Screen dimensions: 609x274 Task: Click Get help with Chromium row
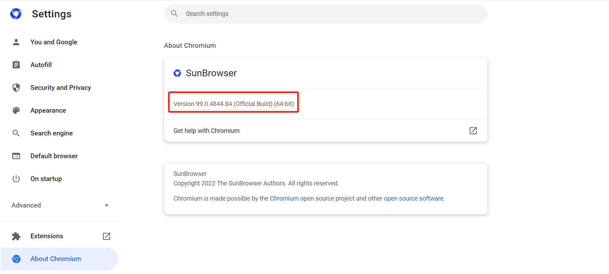point(326,131)
